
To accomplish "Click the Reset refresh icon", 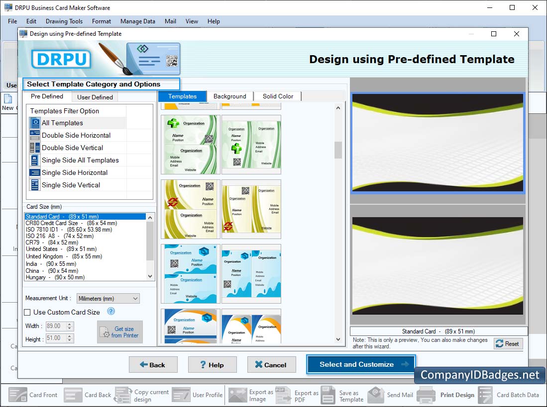I will (500, 343).
